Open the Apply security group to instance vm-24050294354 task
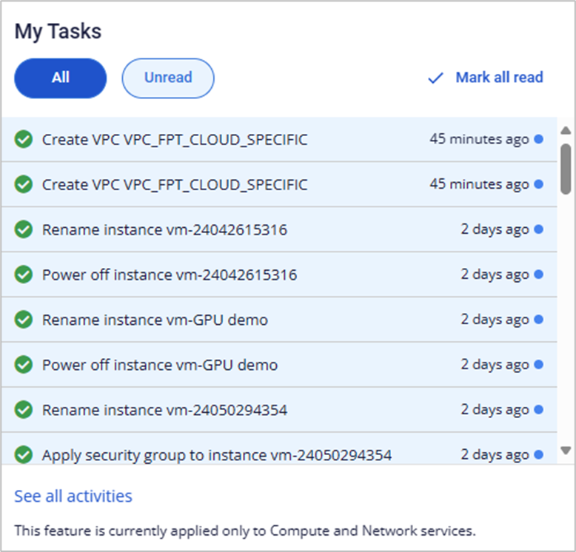This screenshot has height=552, width=576. point(216,454)
